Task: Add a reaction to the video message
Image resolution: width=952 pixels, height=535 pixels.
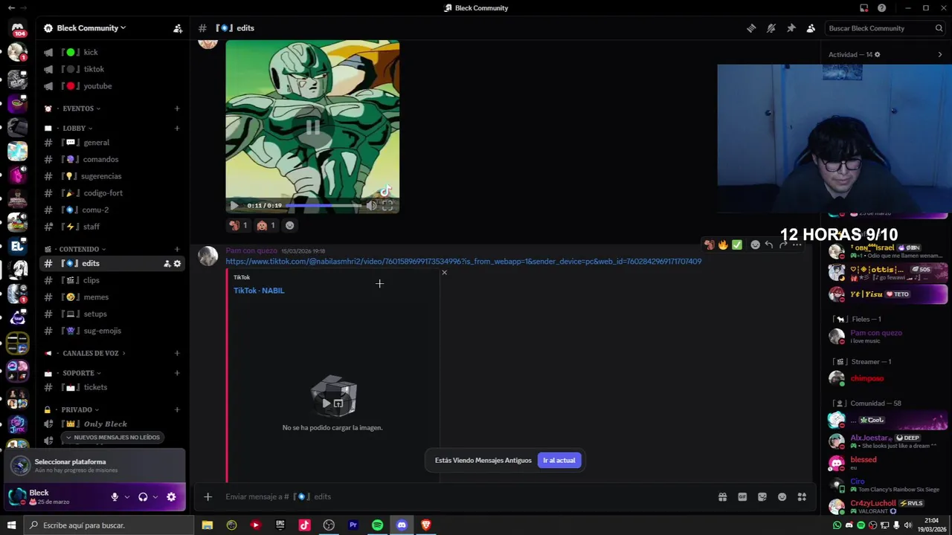Action: (x=290, y=226)
